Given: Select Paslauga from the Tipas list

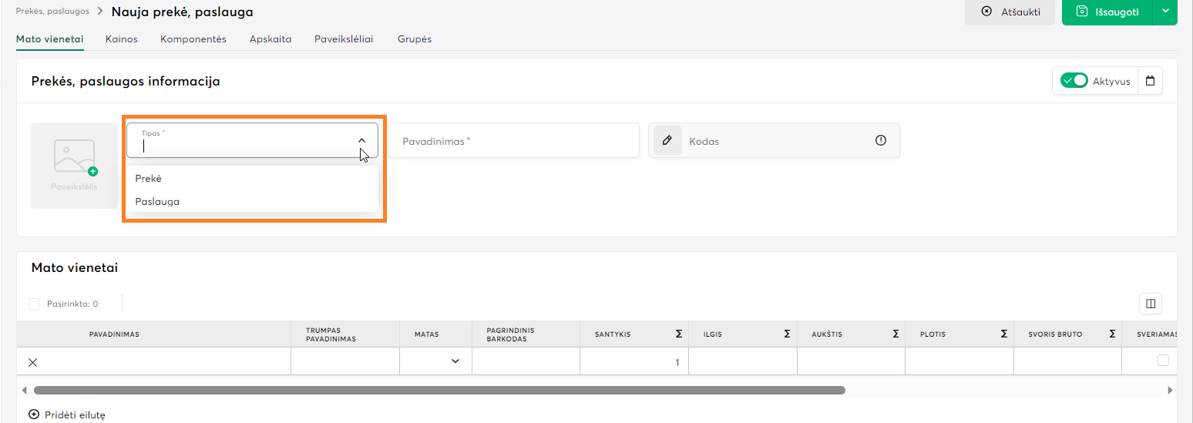Looking at the screenshot, I should (x=157, y=202).
